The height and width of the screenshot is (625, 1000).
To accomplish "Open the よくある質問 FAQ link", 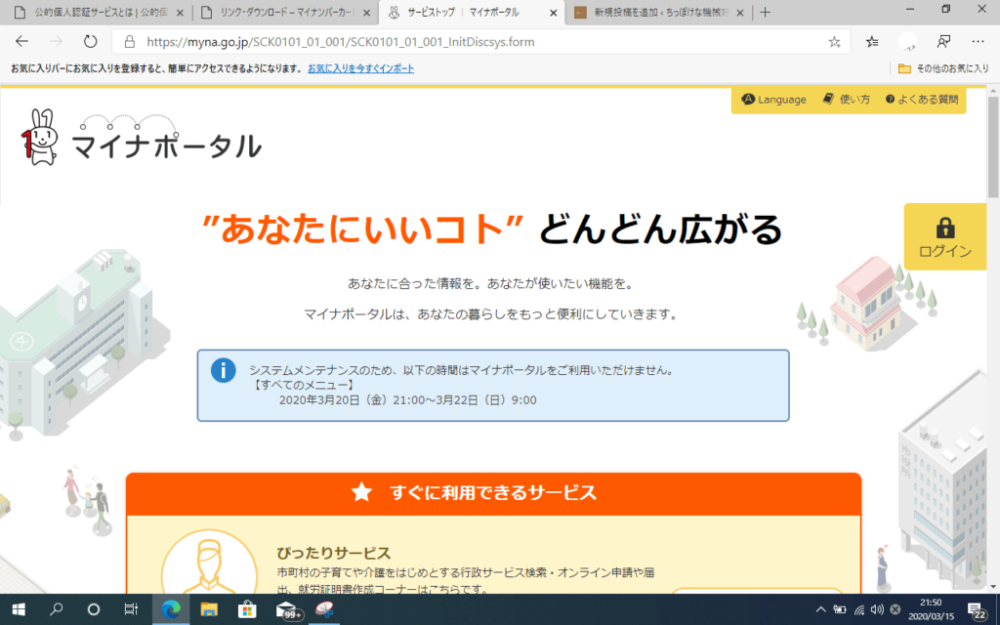I will click(922, 100).
